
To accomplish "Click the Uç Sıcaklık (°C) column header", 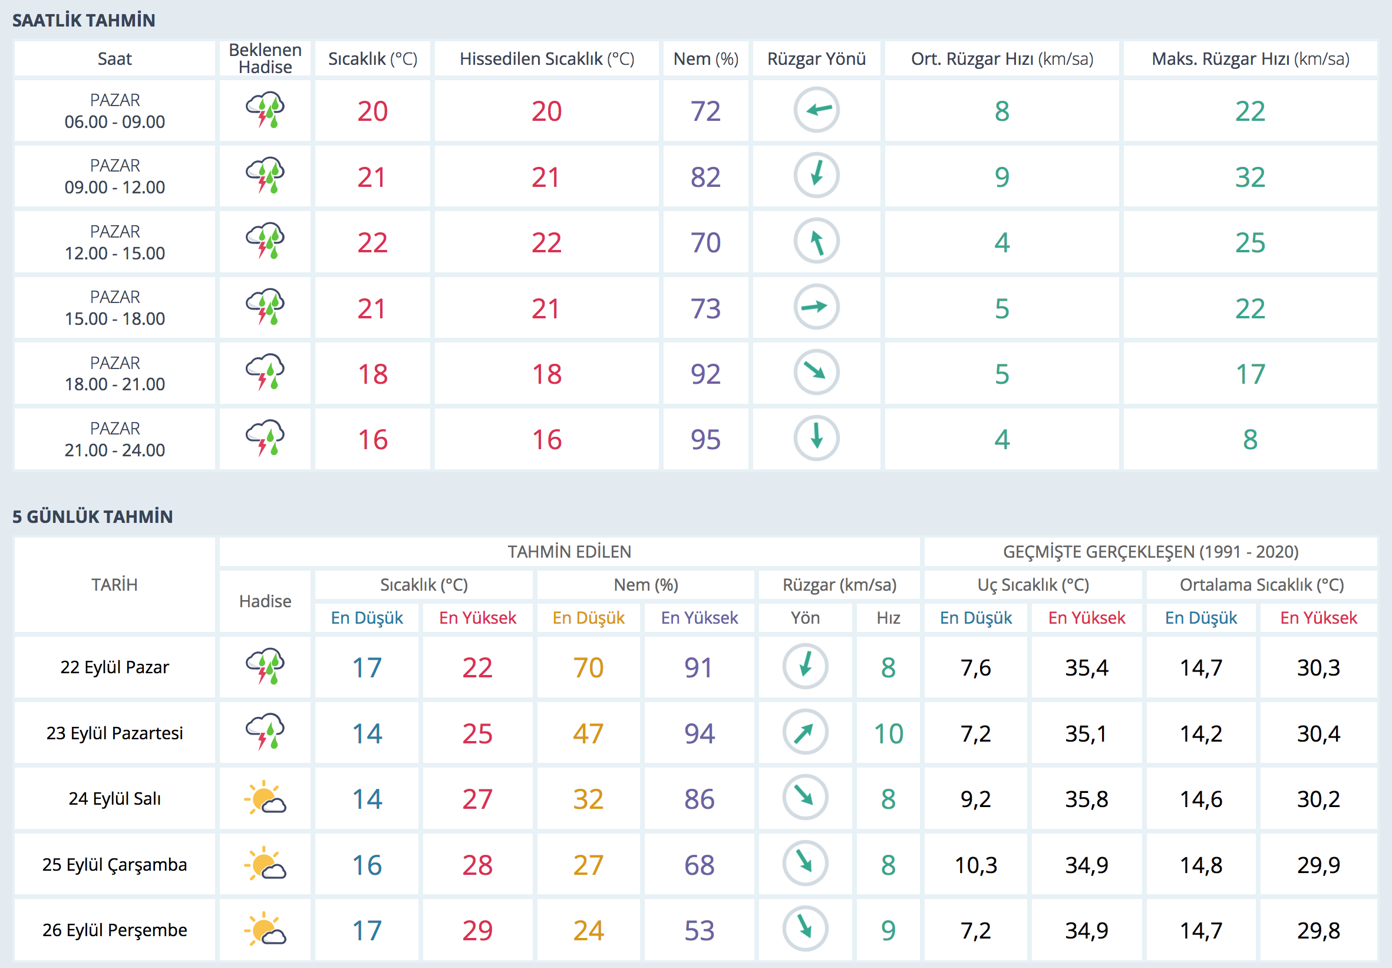I will pos(1033,585).
